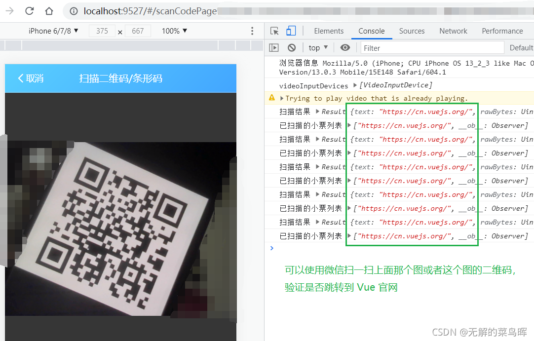Click the localhost:9527 address bar URL
This screenshot has width=534, height=341.
(x=150, y=11)
